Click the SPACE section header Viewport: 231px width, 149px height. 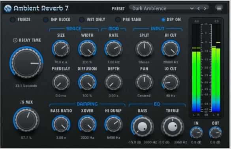coord(74,28)
